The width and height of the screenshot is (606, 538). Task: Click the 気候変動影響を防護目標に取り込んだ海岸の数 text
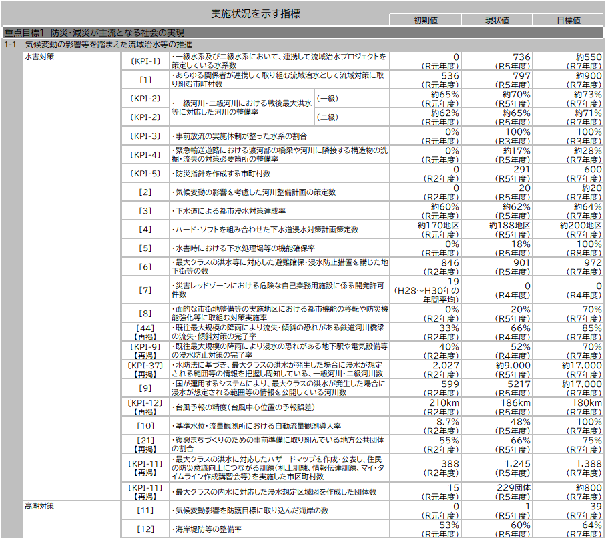[250, 511]
